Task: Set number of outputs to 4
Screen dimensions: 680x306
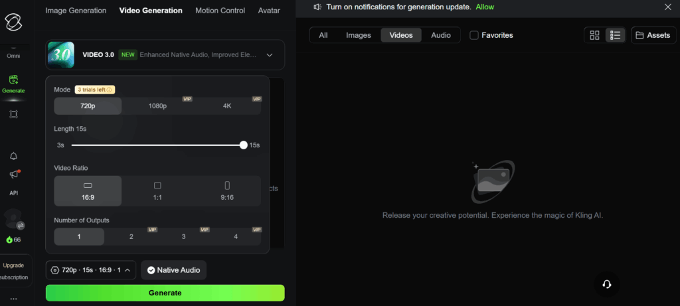Action: (x=236, y=237)
